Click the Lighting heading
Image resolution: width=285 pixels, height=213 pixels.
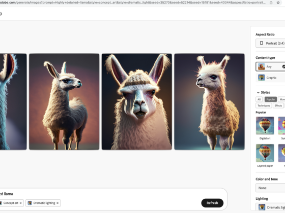click(262, 199)
